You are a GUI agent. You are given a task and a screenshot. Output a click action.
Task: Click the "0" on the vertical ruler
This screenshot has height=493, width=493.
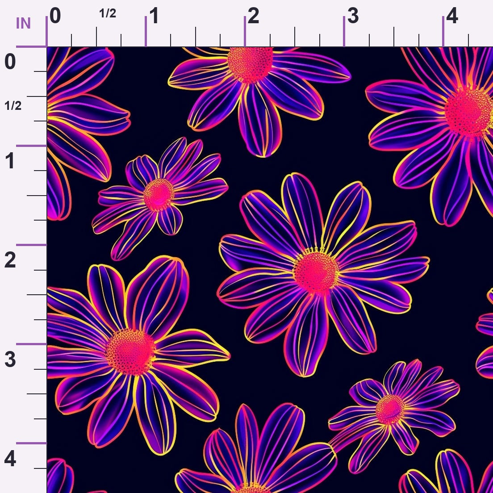coord(10,62)
